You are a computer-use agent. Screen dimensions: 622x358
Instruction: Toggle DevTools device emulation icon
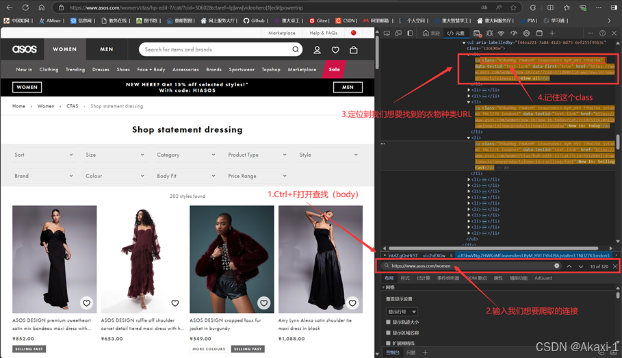tap(398, 34)
